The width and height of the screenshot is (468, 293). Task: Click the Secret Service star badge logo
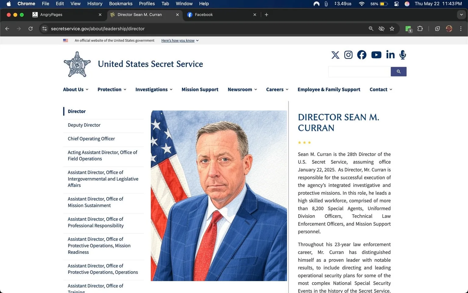click(77, 64)
